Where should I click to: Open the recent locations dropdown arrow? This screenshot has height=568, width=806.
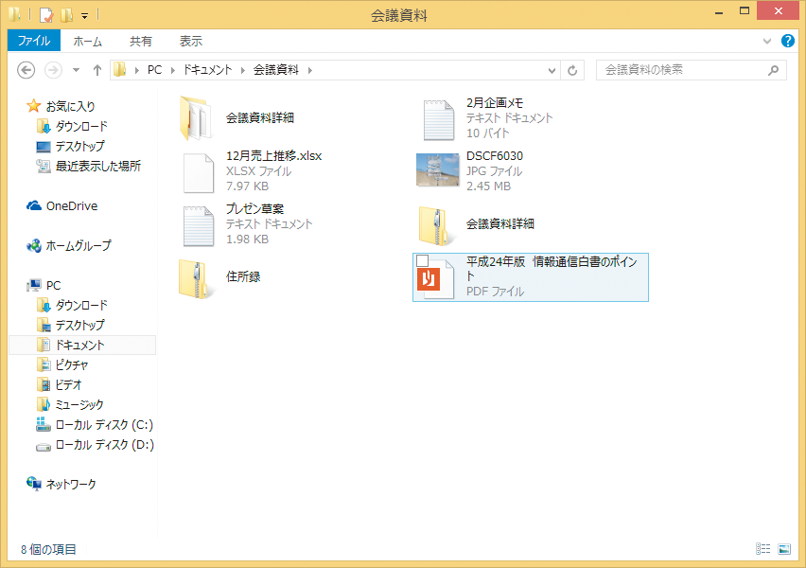click(x=76, y=70)
